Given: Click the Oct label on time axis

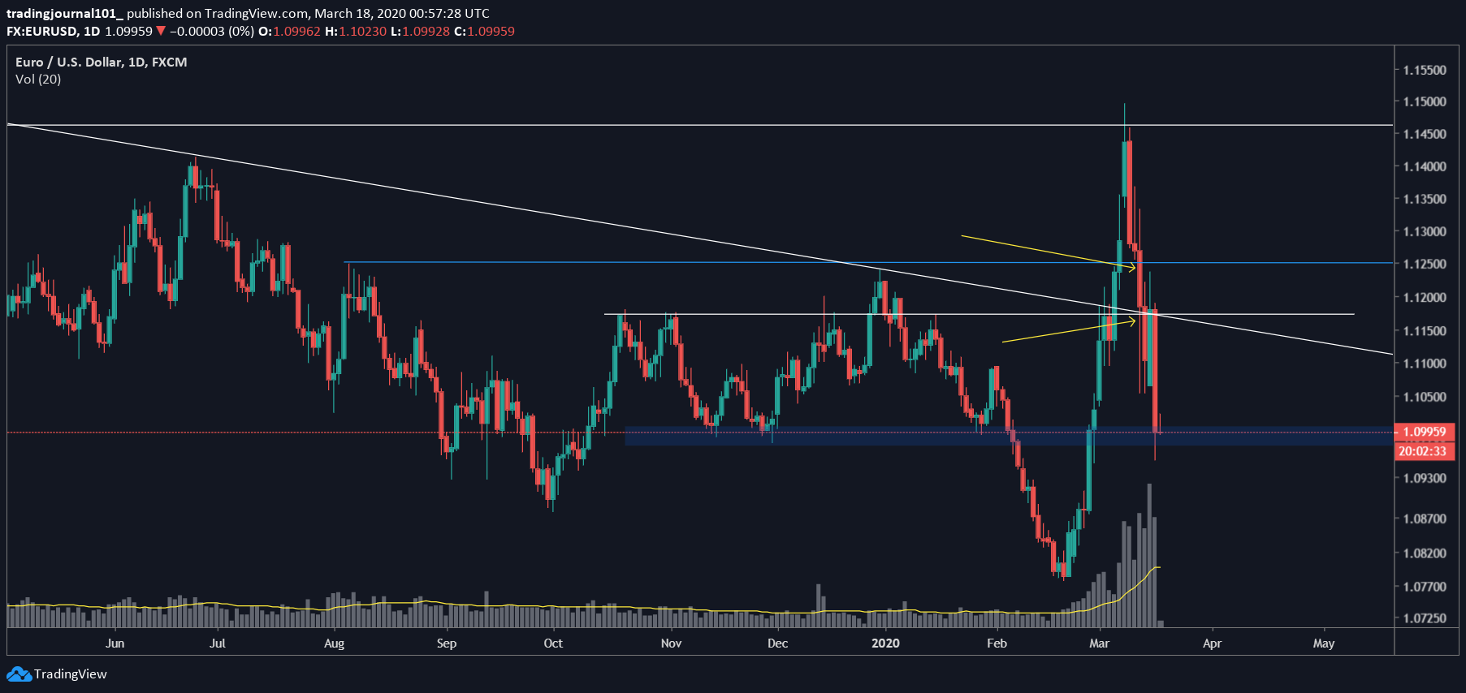Looking at the screenshot, I should pyautogui.click(x=553, y=643).
